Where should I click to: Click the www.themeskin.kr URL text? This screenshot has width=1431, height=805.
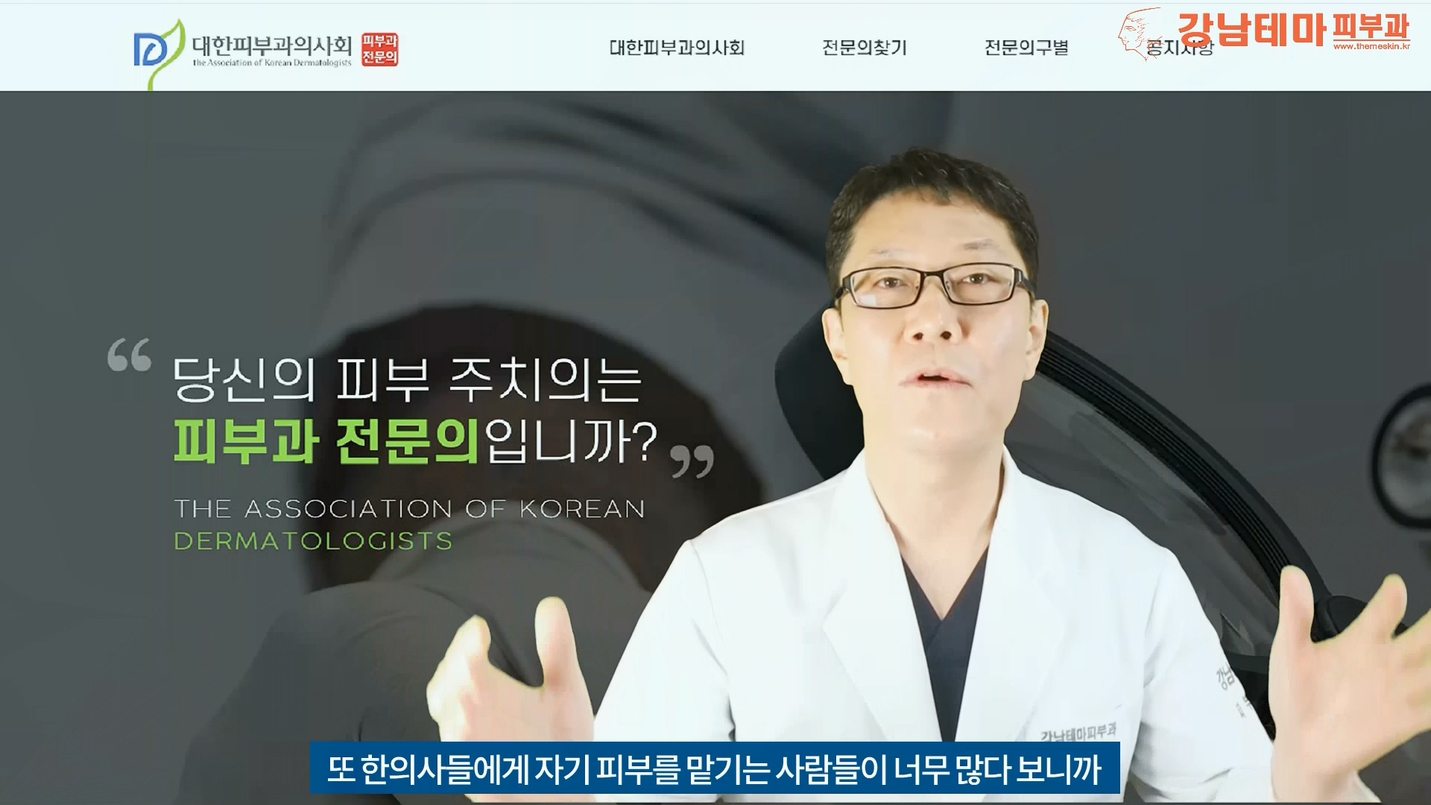1371,47
